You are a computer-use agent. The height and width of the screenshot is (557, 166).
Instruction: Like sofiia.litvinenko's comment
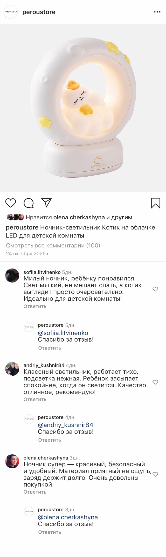pyautogui.click(x=155, y=289)
